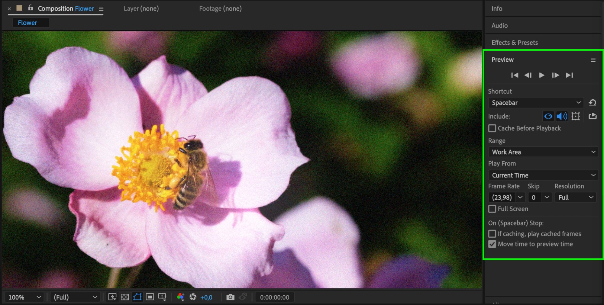604x305 pixels.
Task: Enable Cache Before Playback checkbox
Action: point(492,128)
